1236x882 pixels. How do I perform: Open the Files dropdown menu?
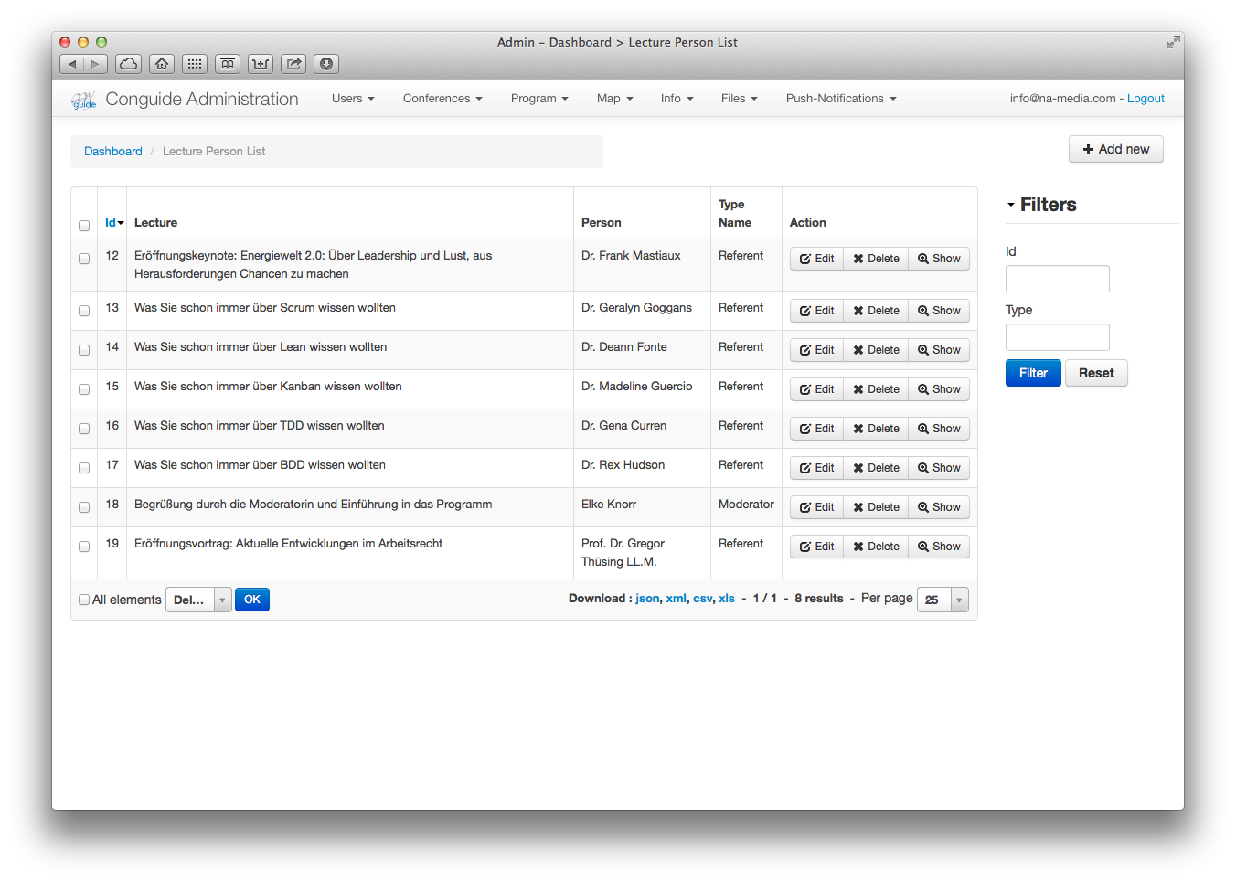pyautogui.click(x=739, y=99)
